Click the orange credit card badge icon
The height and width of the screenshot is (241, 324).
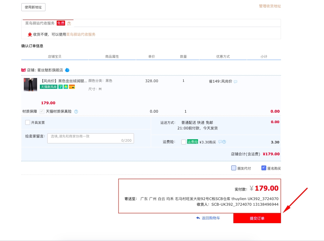[x=72, y=87]
